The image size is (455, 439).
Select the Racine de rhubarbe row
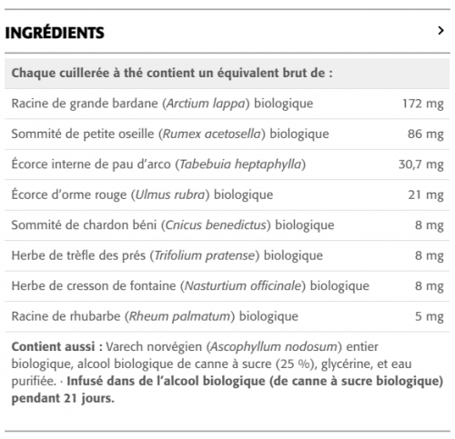tap(227, 316)
